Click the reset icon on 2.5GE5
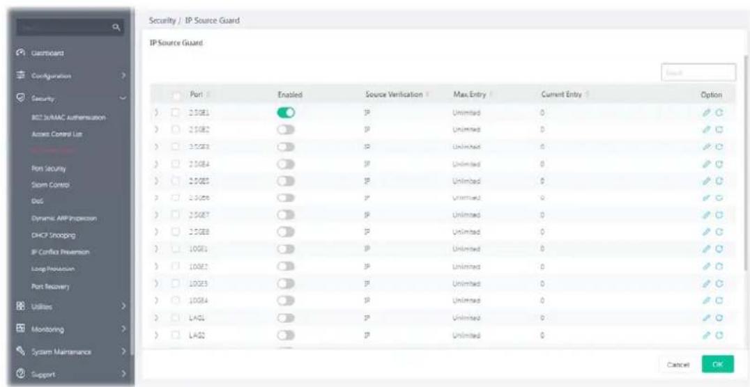Viewport: 750px width, 387px height. click(x=719, y=182)
